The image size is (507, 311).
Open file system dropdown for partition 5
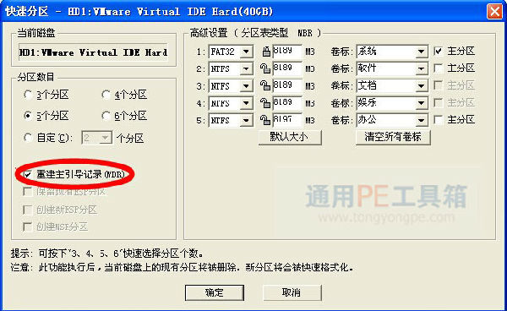[x=247, y=121]
